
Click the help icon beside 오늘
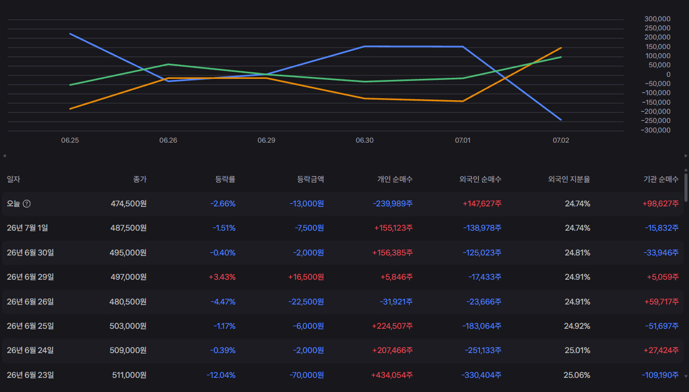27,204
